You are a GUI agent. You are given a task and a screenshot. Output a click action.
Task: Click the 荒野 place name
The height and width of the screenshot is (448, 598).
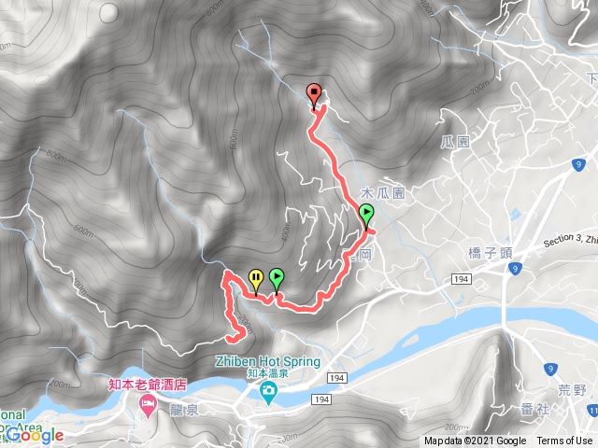tap(572, 390)
